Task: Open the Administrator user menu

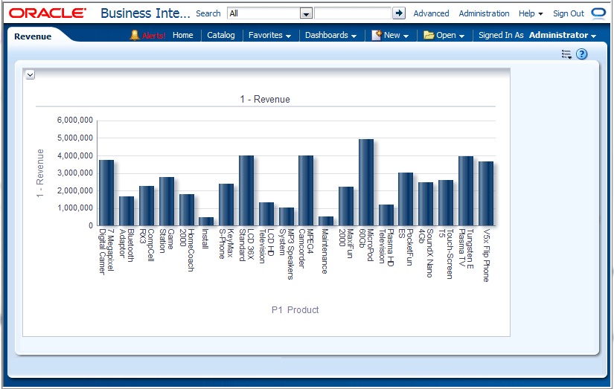Action: click(563, 35)
